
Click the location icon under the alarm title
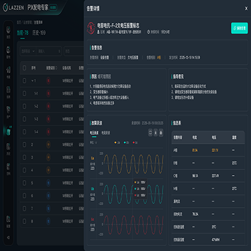(x=99, y=32)
